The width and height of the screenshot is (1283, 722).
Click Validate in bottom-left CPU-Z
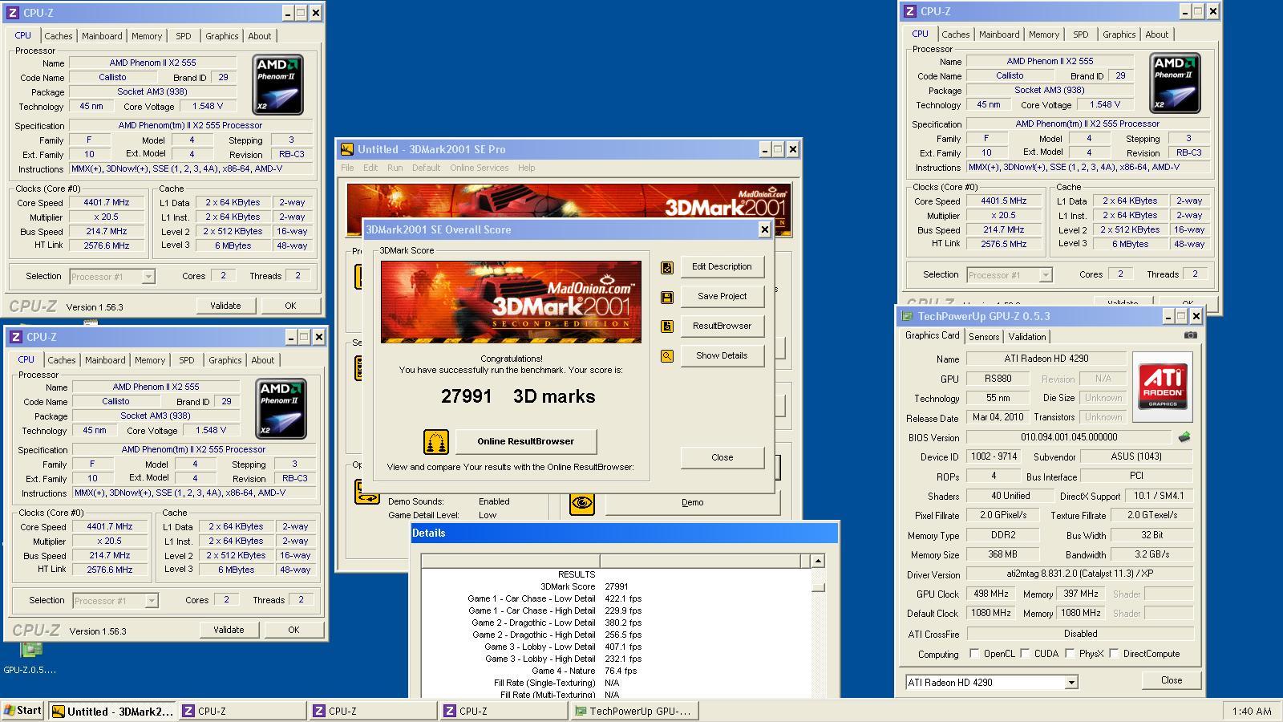point(229,630)
